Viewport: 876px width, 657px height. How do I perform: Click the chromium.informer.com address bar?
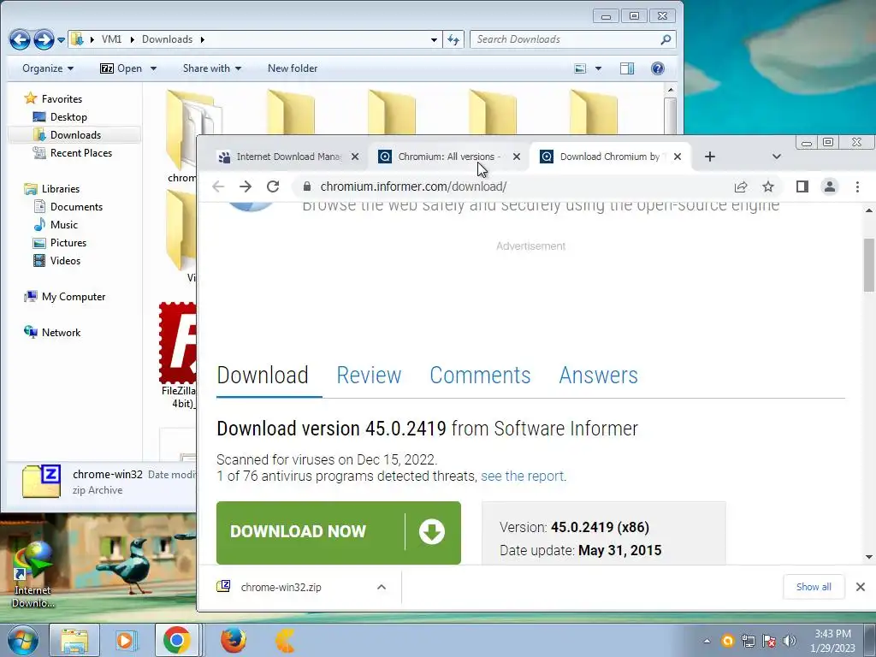point(413,186)
